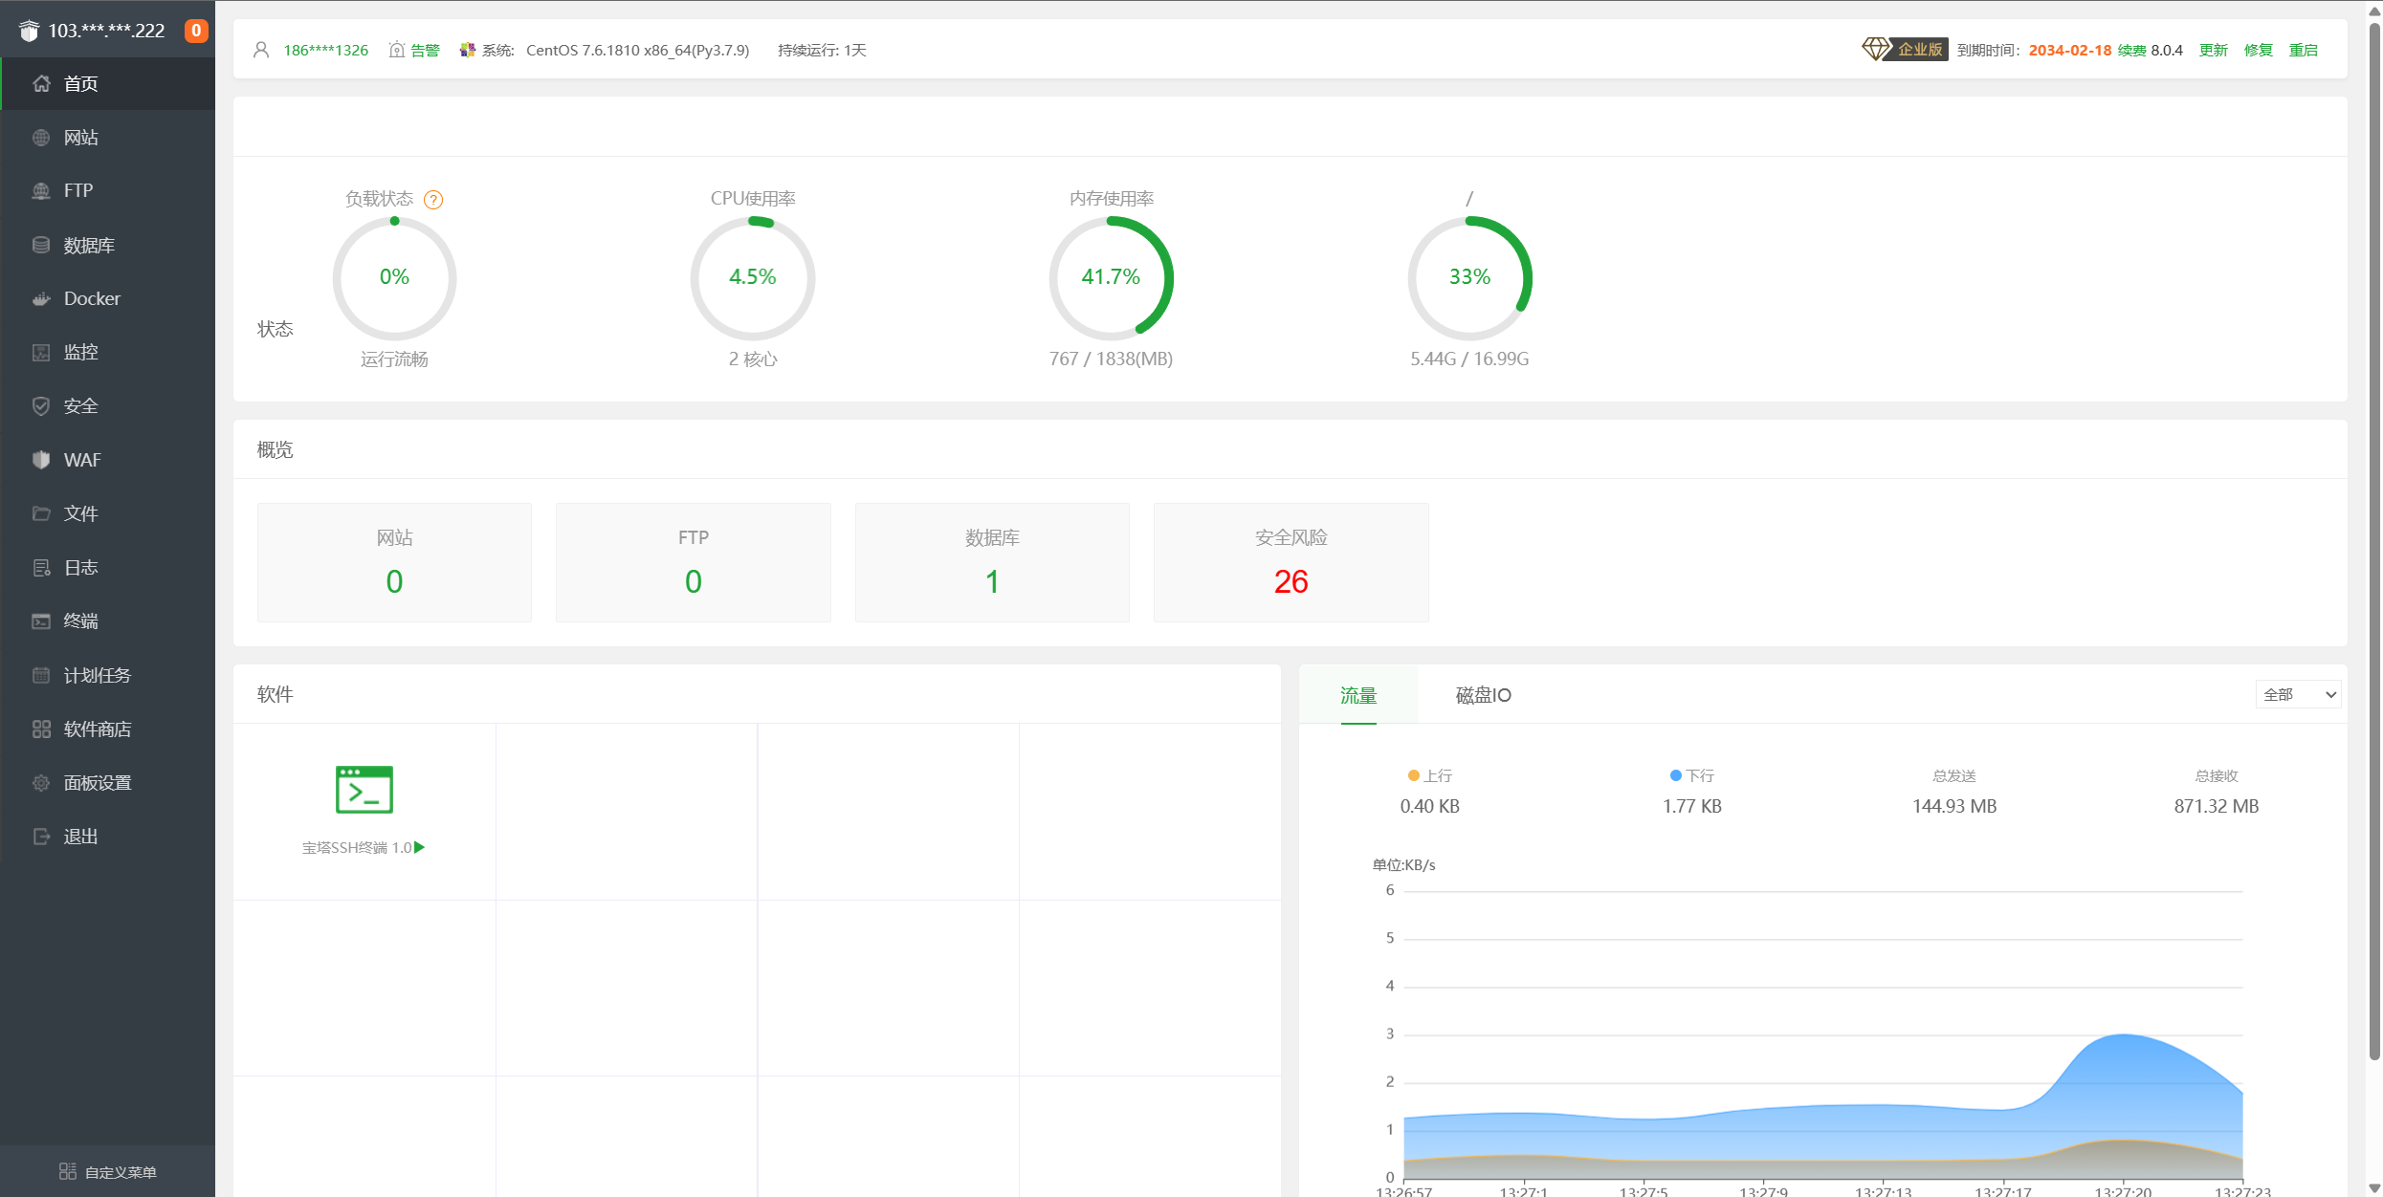The image size is (2383, 1197).
Task: Click the 日志 log icon in sidebar
Action: pyautogui.click(x=41, y=568)
